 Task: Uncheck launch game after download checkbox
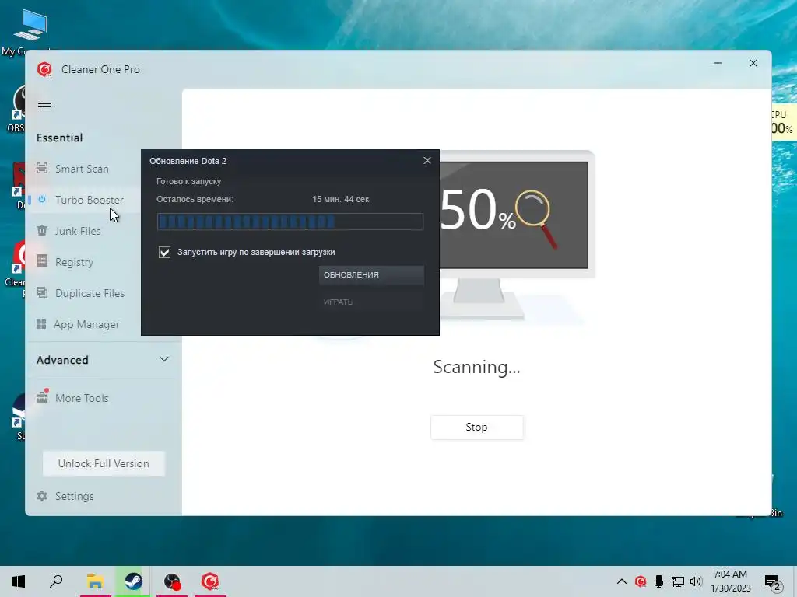pyautogui.click(x=165, y=252)
